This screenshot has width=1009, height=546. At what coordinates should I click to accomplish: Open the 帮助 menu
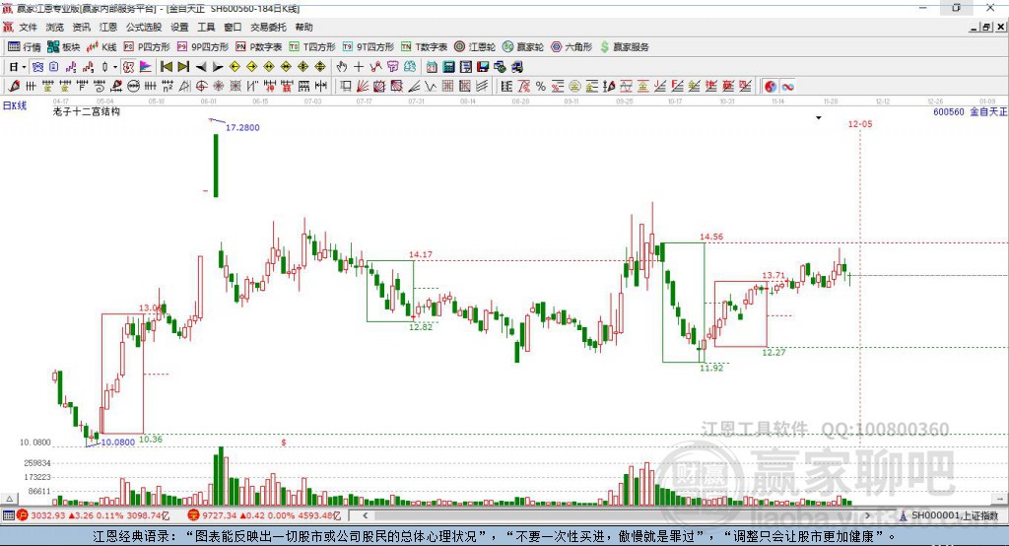[x=303, y=27]
